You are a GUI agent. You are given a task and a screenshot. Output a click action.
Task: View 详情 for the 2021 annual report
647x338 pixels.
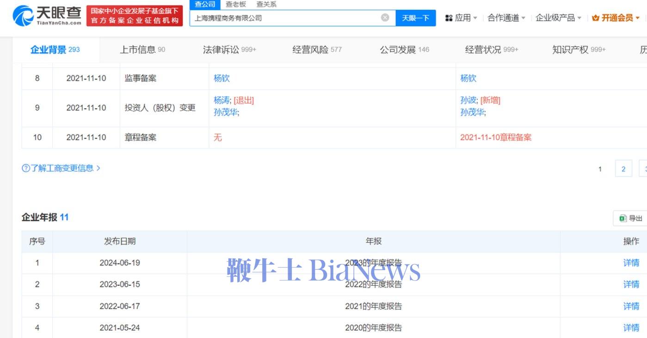pyautogui.click(x=631, y=306)
